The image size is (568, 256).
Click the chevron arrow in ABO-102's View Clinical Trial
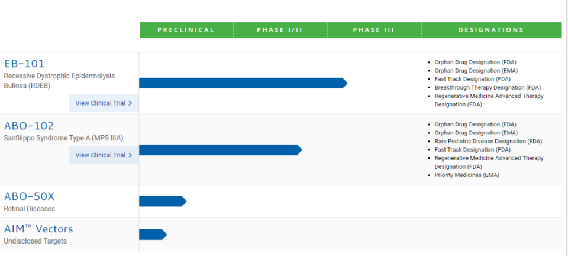130,155
